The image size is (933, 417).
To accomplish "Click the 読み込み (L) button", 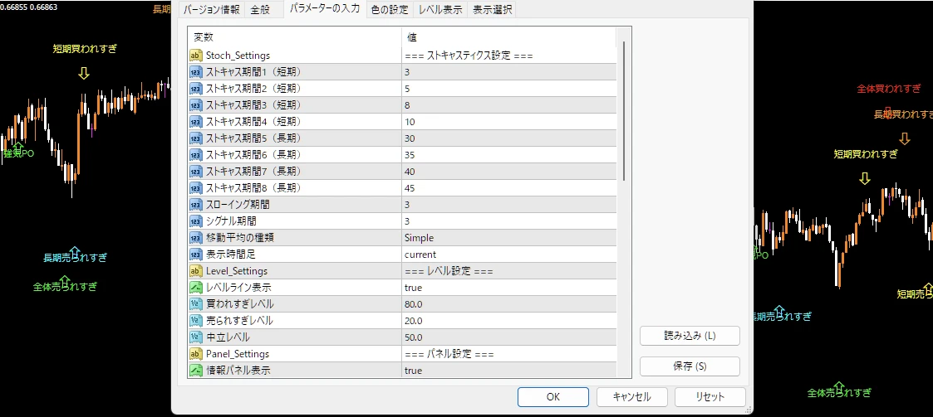I will click(x=690, y=336).
